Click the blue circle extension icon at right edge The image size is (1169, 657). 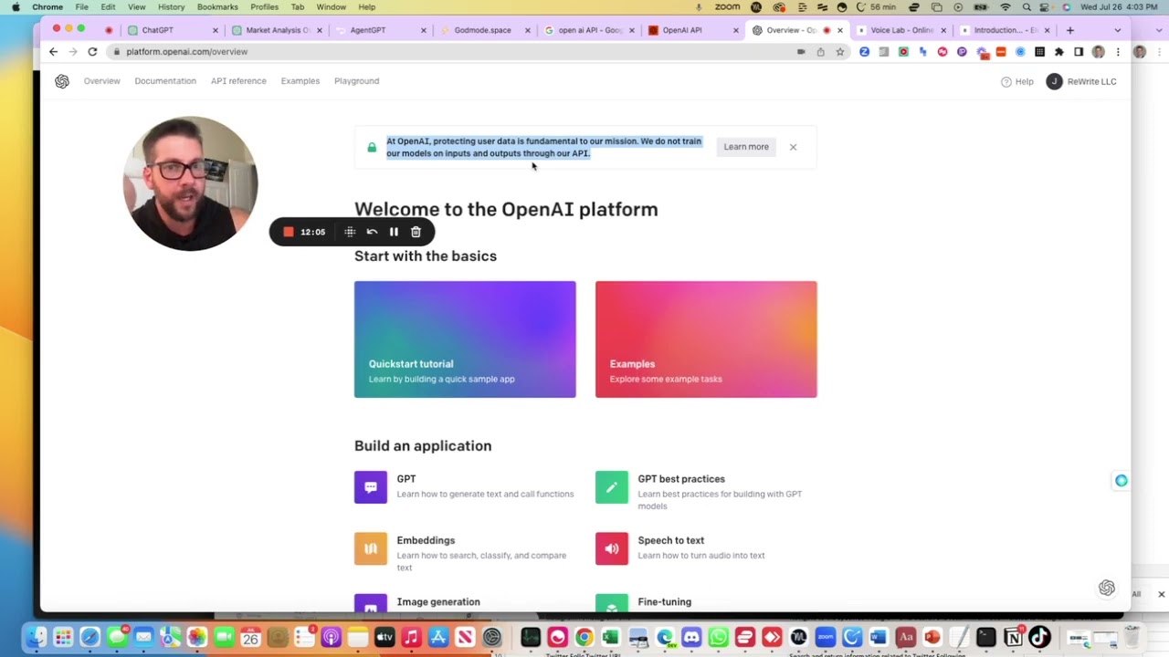(x=1122, y=481)
